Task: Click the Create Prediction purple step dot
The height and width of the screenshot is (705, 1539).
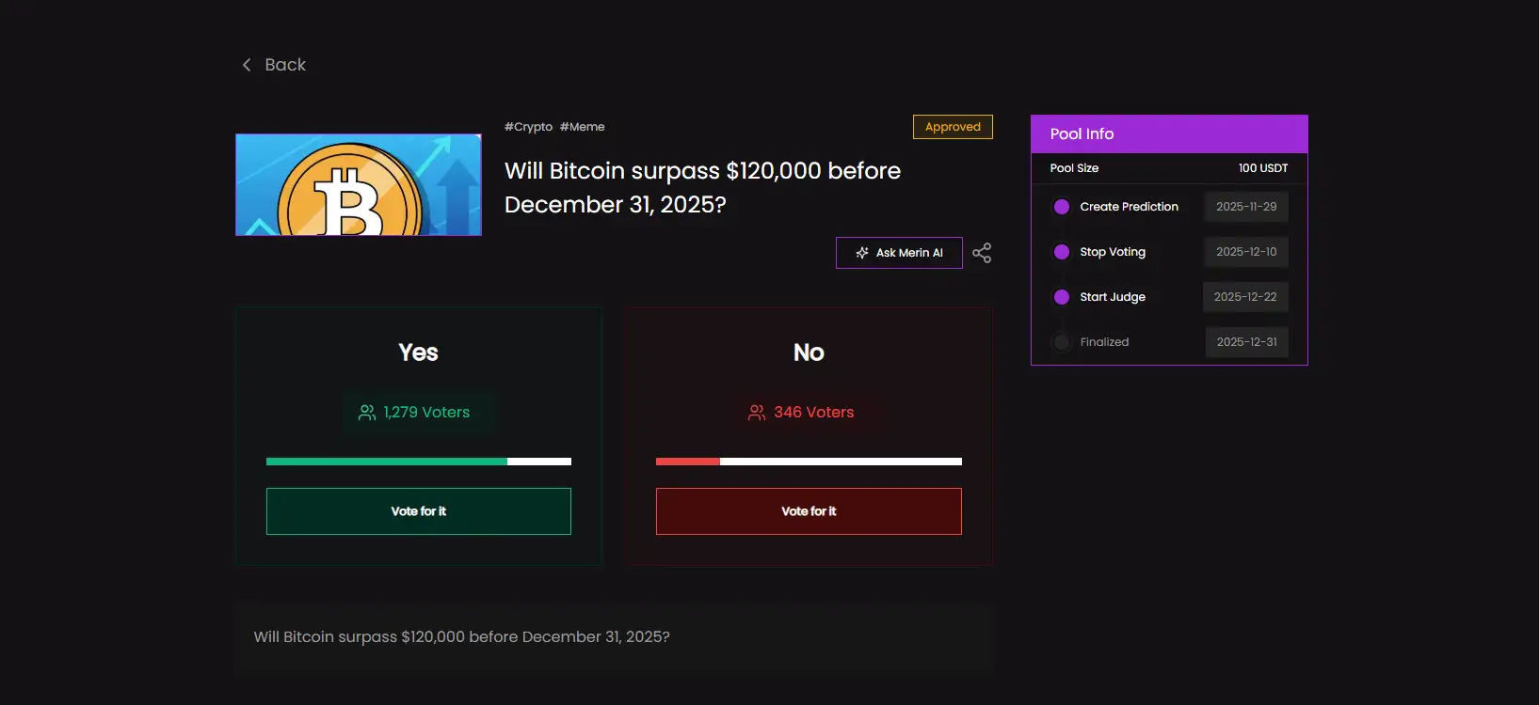Action: coord(1062,207)
